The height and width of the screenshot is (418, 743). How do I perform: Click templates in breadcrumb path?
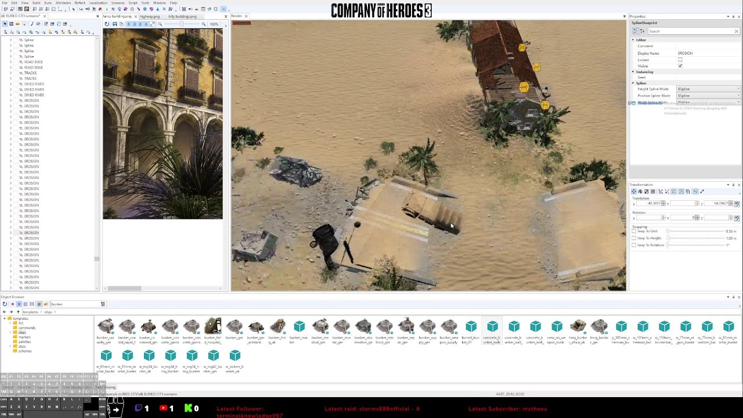(30, 312)
